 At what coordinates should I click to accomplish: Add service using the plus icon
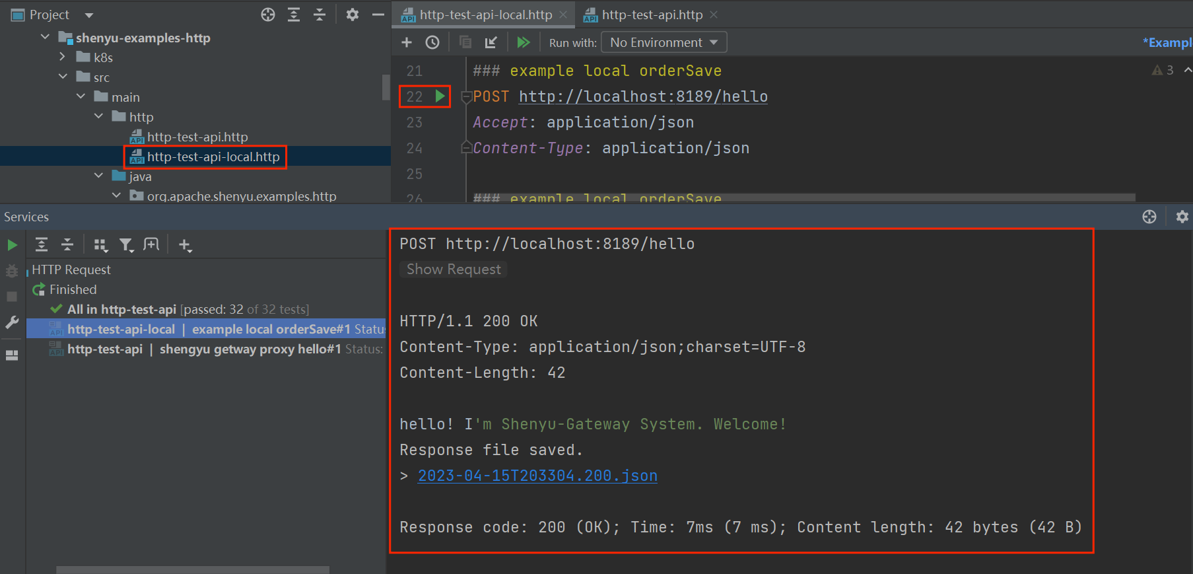[185, 245]
